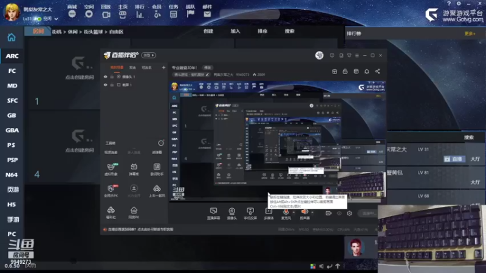Click the notification bell icon in companion
This screenshot has width=486, height=273.
point(367,72)
